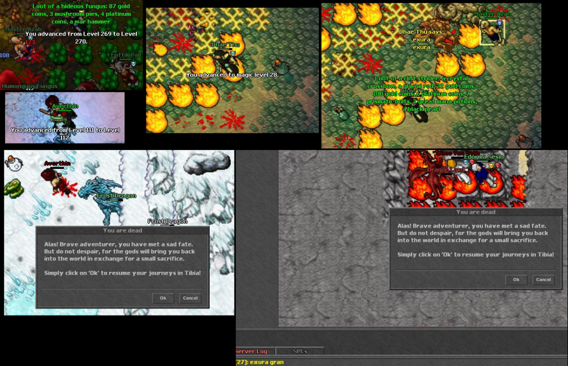Image resolution: width=568 pixels, height=366 pixels.
Task: Click the 'Loot of a cliff strider' message
Action: tap(422, 94)
